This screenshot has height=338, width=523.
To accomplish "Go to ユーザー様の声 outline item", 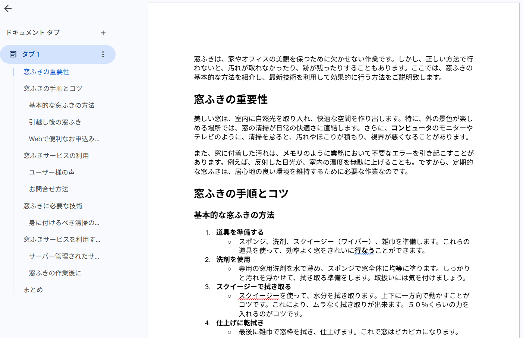I will click(x=52, y=172).
